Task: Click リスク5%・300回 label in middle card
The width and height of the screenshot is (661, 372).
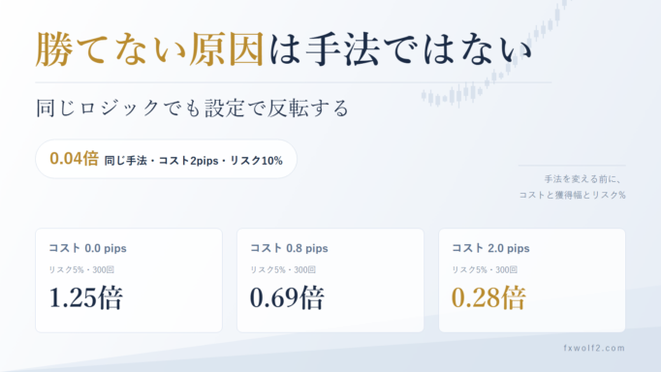Action: (283, 269)
